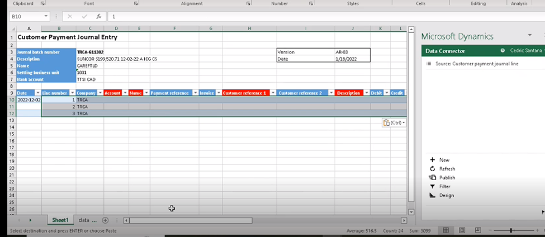Open the Debit column filter dropdown
Screen dimensions: 545x237
(x=386, y=93)
